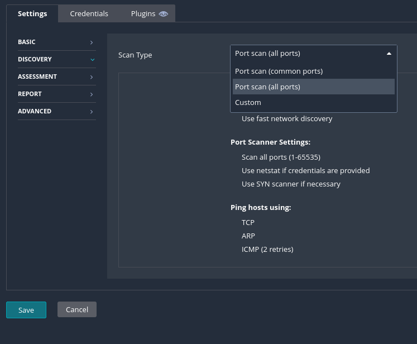Cancel the scan settings changes
Viewport: 417px width, 344px height.
[77, 309]
